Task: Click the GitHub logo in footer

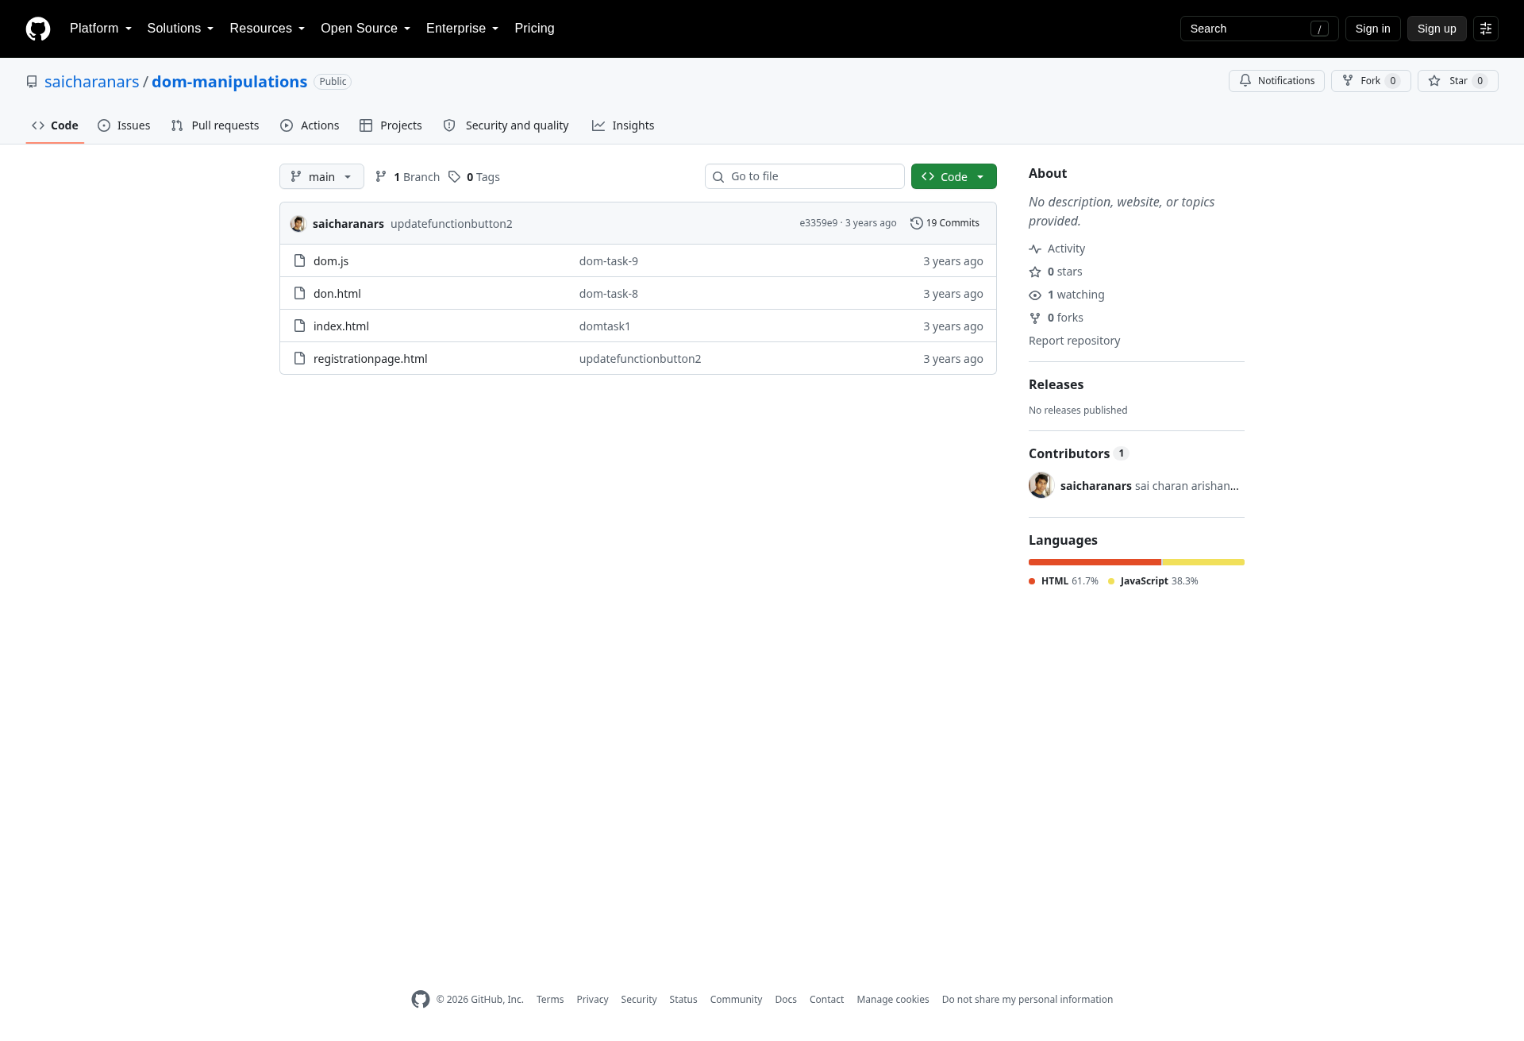Action: tap(421, 999)
